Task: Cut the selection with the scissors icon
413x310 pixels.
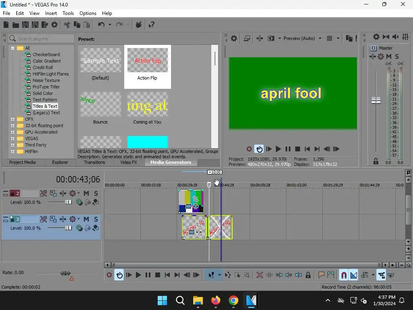Action: [67, 25]
